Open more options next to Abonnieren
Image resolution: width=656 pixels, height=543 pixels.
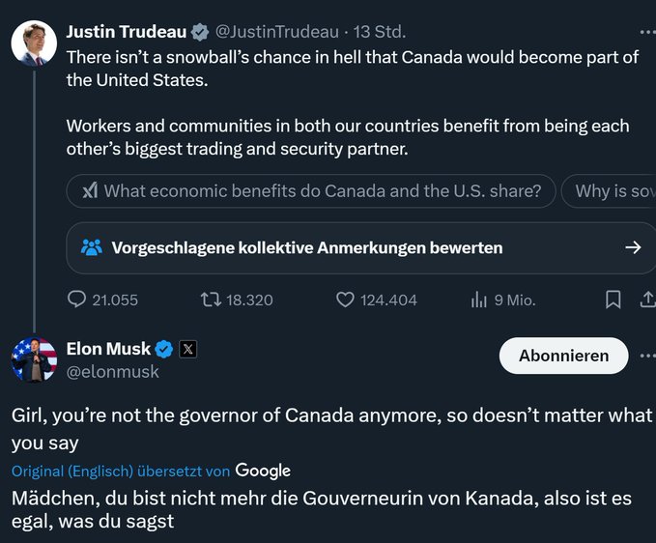[x=647, y=356]
